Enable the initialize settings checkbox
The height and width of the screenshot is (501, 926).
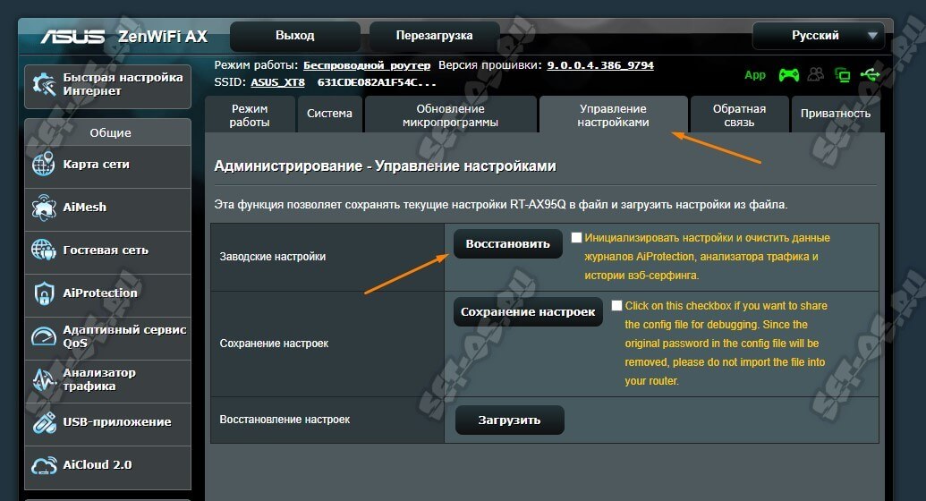tap(576, 237)
